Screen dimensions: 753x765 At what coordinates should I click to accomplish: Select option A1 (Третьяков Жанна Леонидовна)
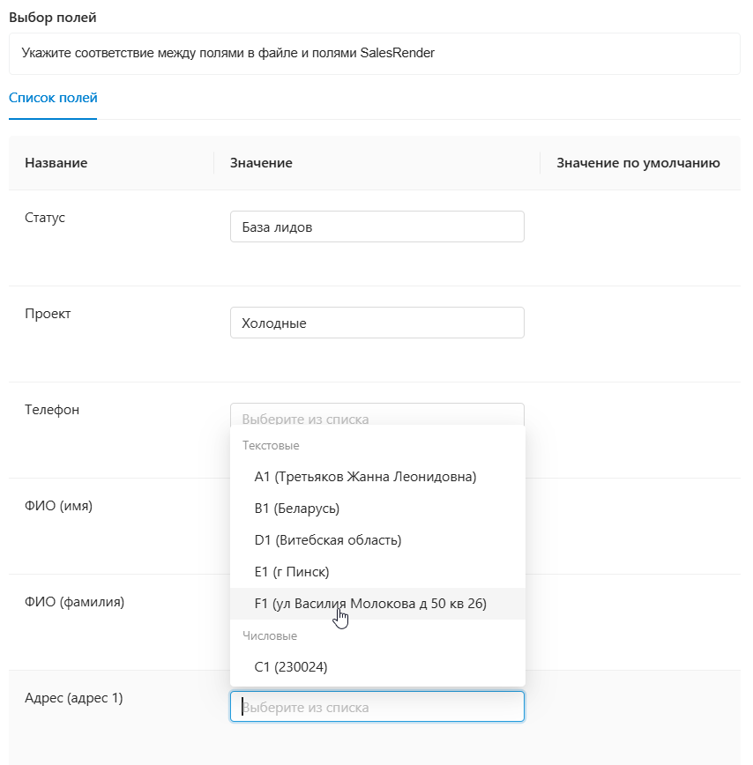(x=365, y=477)
